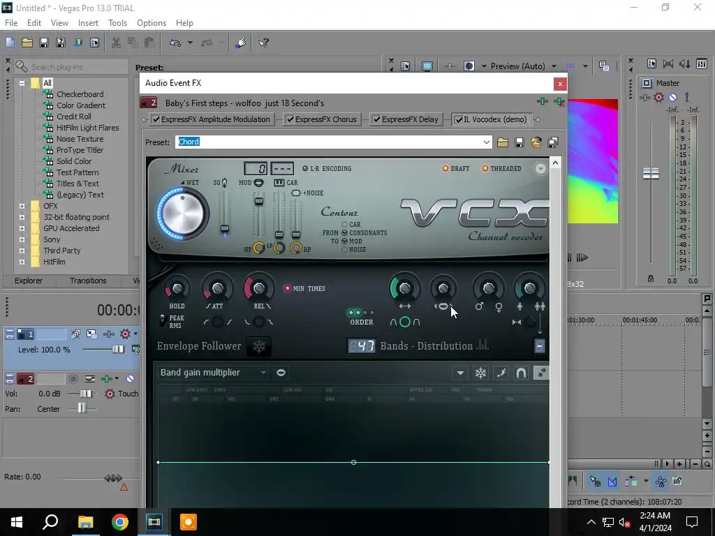Click the New project icon in toolbar

point(10,43)
